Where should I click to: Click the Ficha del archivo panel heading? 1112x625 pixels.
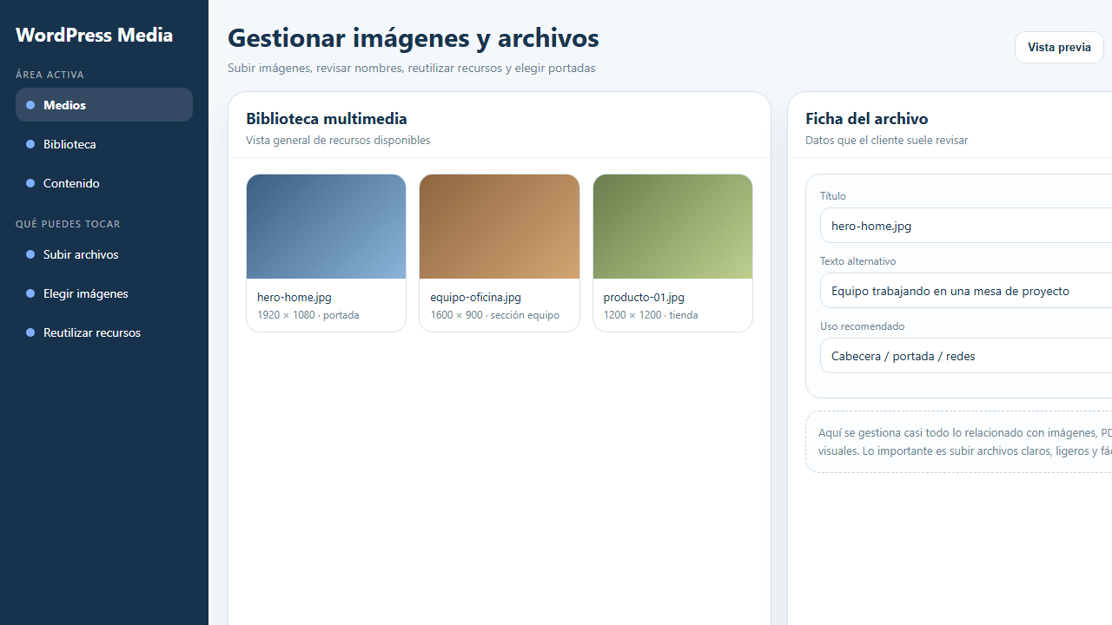pyautogui.click(x=866, y=119)
